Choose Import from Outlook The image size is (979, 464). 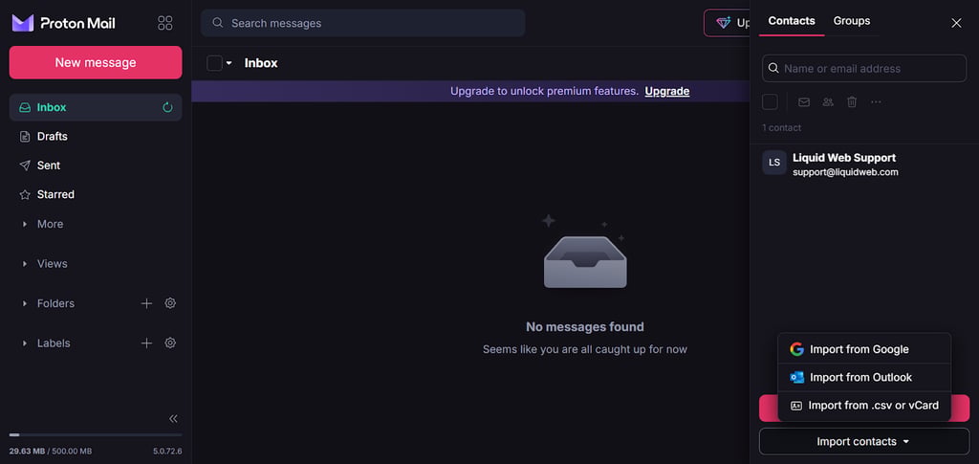pyautogui.click(x=864, y=377)
